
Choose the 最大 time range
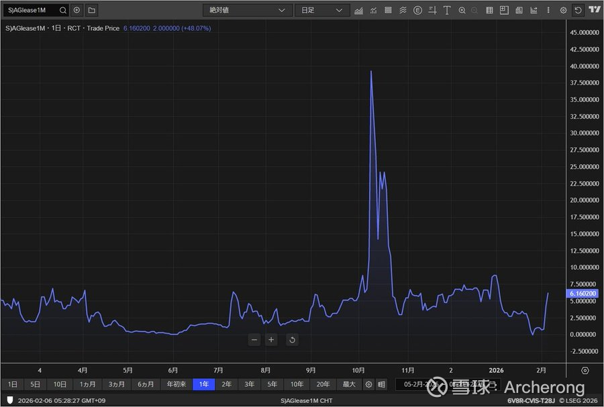pyautogui.click(x=349, y=384)
